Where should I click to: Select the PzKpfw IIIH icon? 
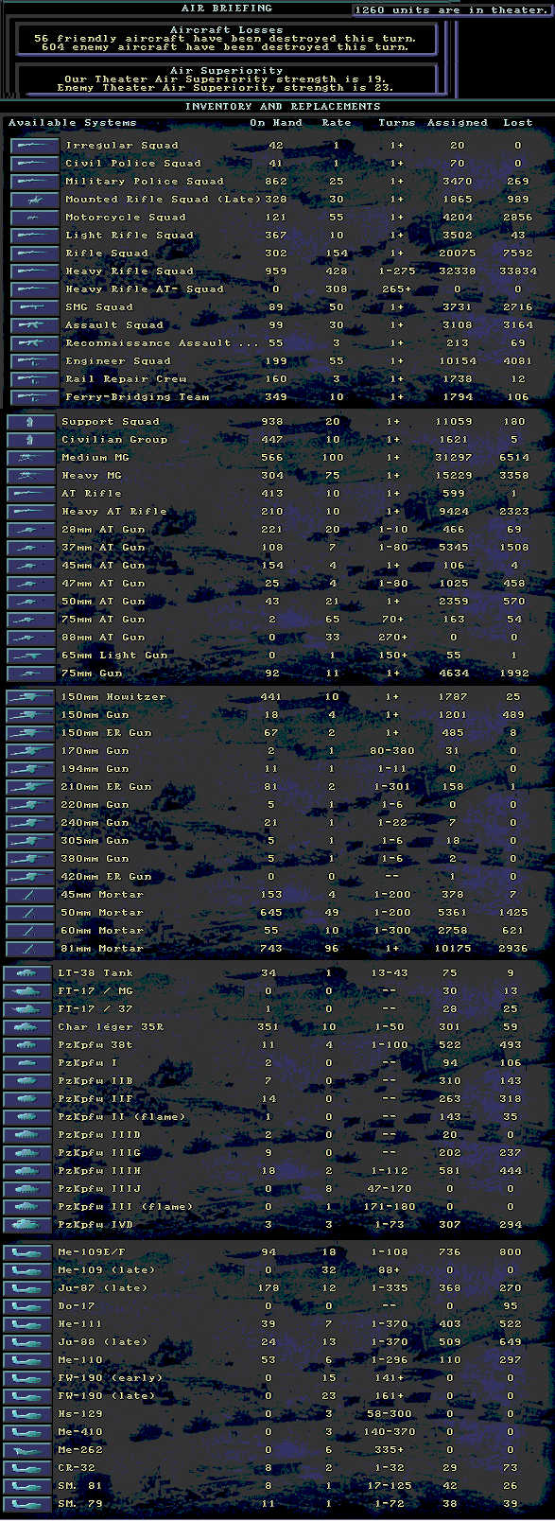click(27, 1171)
